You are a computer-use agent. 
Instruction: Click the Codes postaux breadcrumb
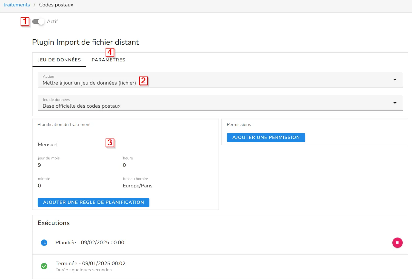pyautogui.click(x=56, y=5)
